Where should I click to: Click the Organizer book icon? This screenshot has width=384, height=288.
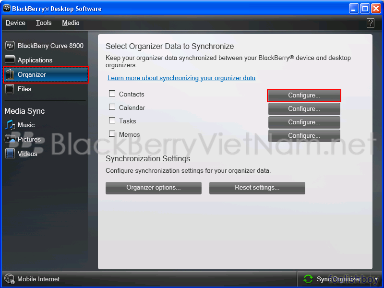(10, 74)
